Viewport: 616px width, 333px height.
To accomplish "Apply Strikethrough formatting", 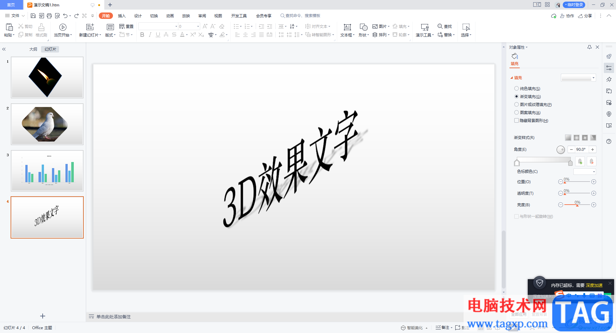I will pos(174,35).
